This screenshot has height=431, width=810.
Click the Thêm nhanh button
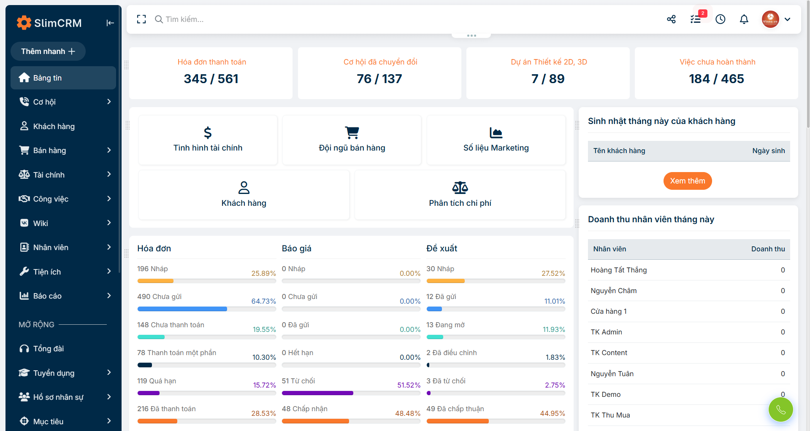click(48, 51)
